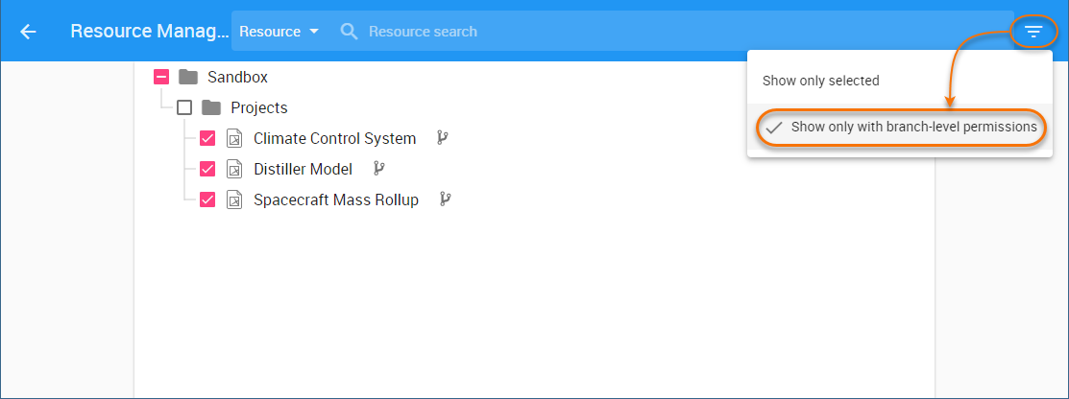Viewport: 1069px width, 399px height.
Task: Click the Distiller Model file icon
Action: coord(234,169)
